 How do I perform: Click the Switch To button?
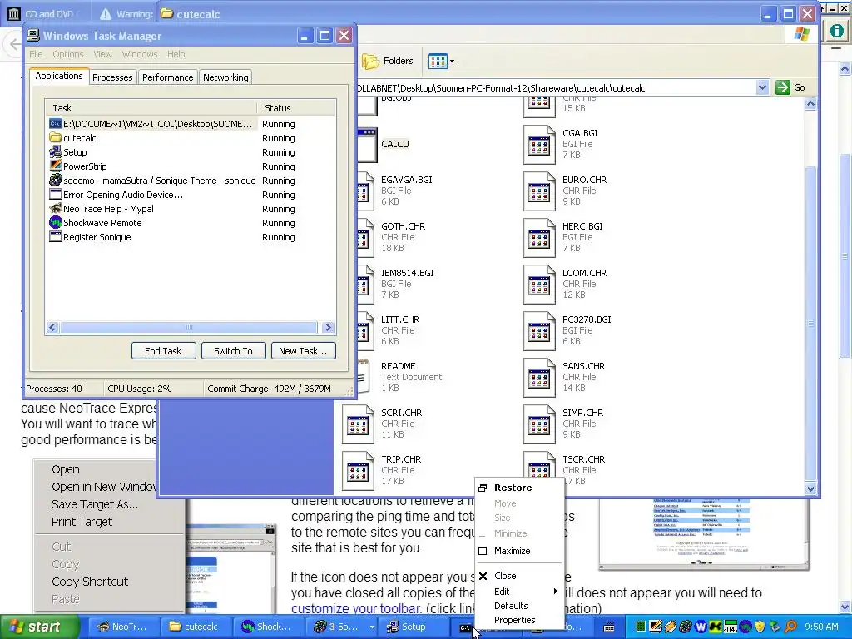(233, 351)
